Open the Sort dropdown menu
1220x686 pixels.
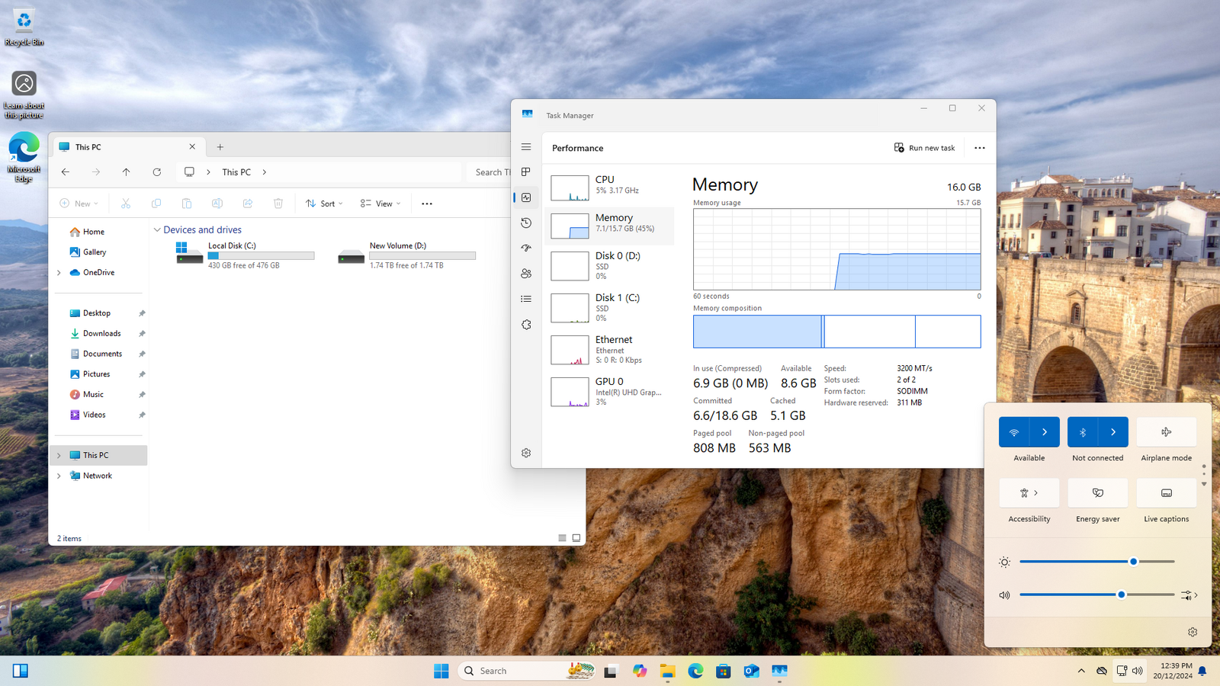point(324,204)
